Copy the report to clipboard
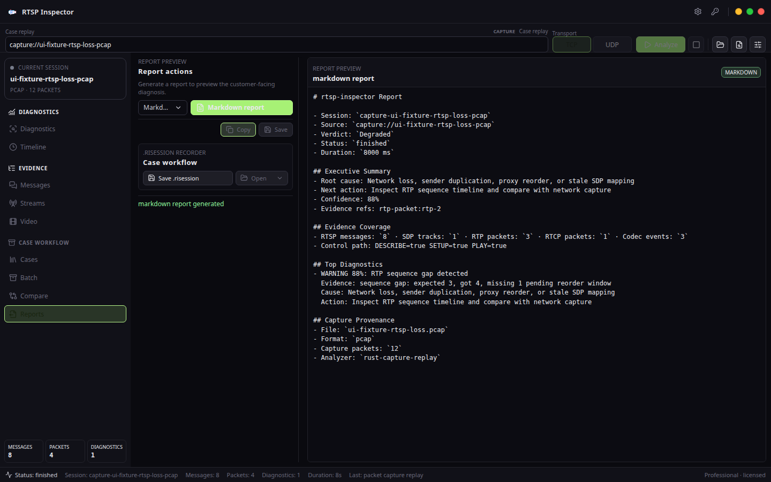Viewport: 771px width, 482px height. tap(238, 130)
